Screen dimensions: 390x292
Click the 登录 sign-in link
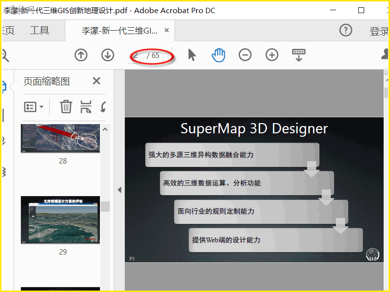379,31
